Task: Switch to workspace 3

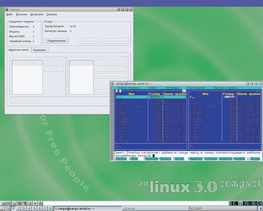Action: point(24,209)
